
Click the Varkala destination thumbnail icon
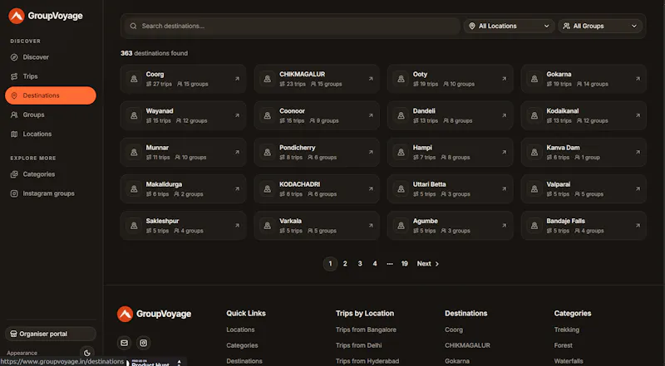click(x=267, y=226)
